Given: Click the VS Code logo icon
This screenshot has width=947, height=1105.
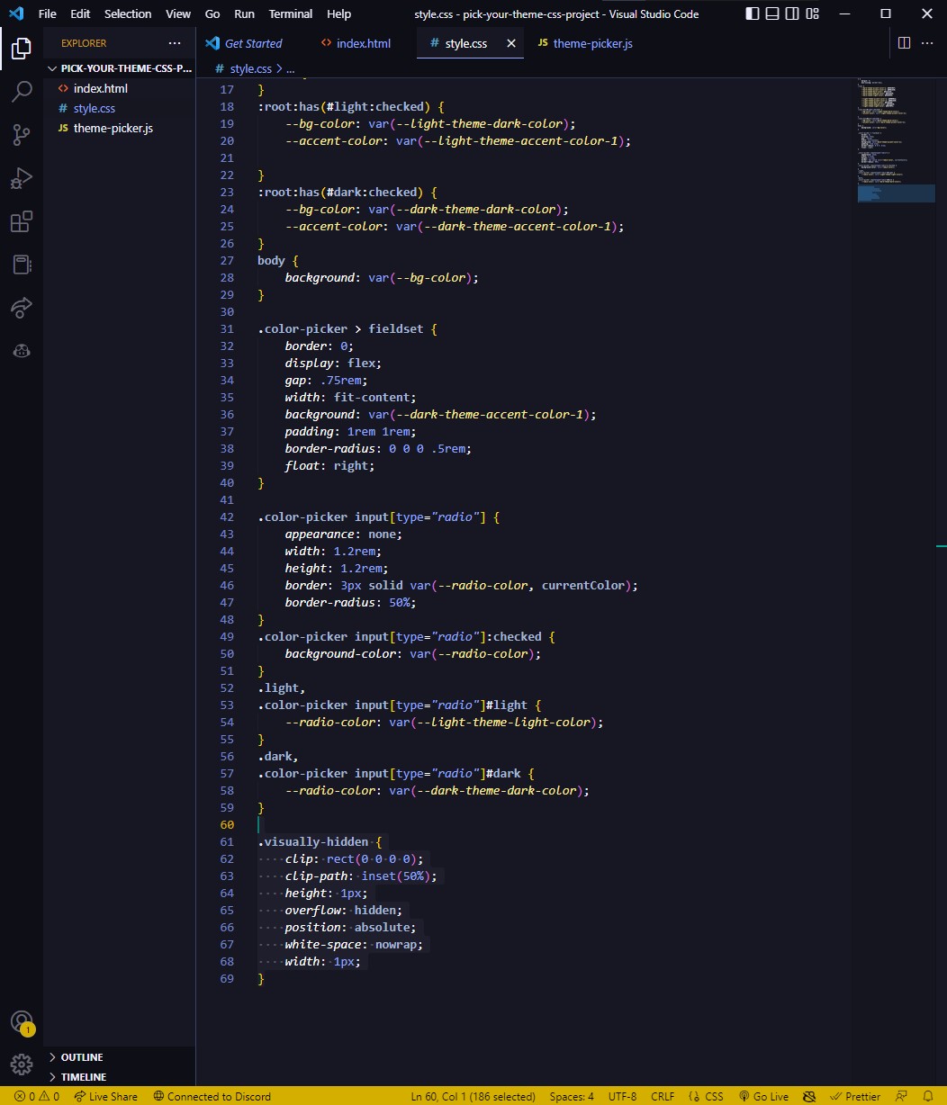Looking at the screenshot, I should pos(15,13).
